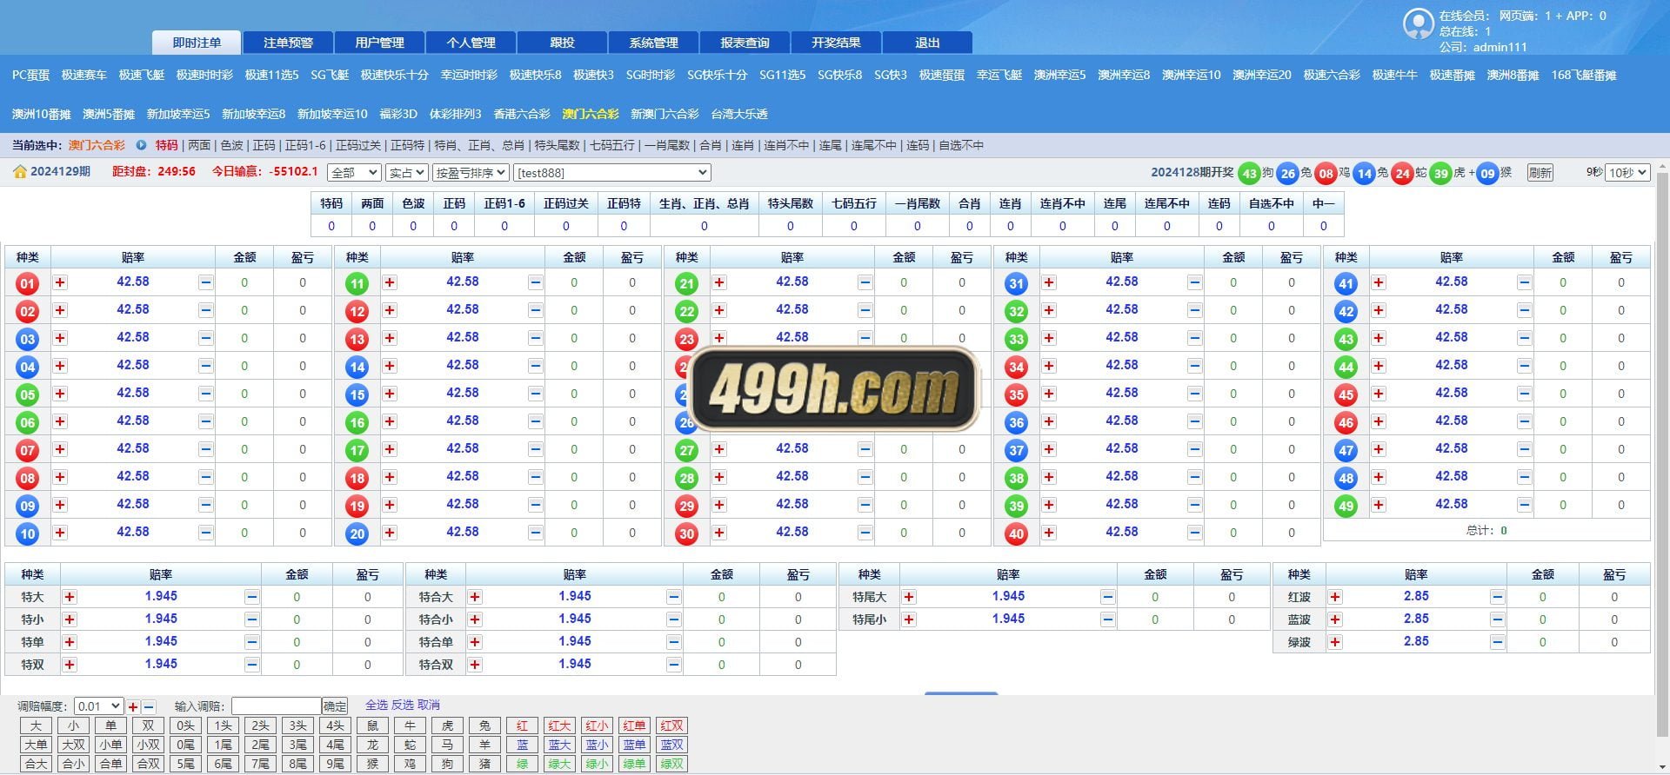Select green ball number 44
This screenshot has width=1670, height=775.
[x=1346, y=367]
